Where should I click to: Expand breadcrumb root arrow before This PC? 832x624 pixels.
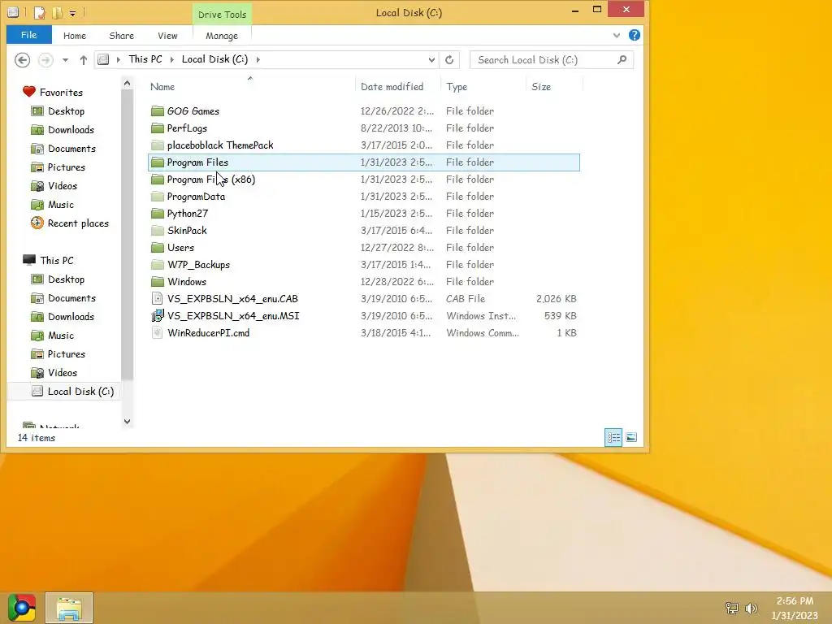118,59
